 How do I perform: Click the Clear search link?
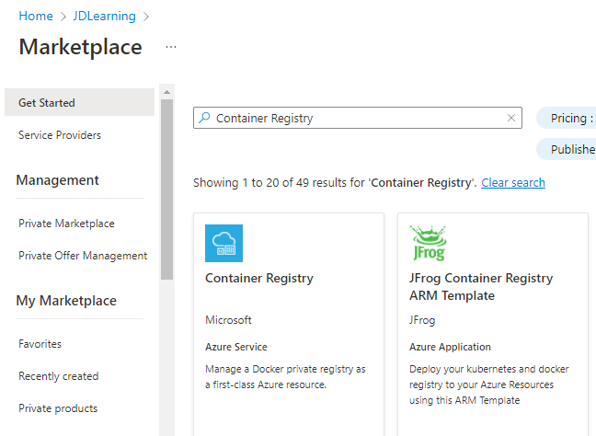(x=513, y=183)
